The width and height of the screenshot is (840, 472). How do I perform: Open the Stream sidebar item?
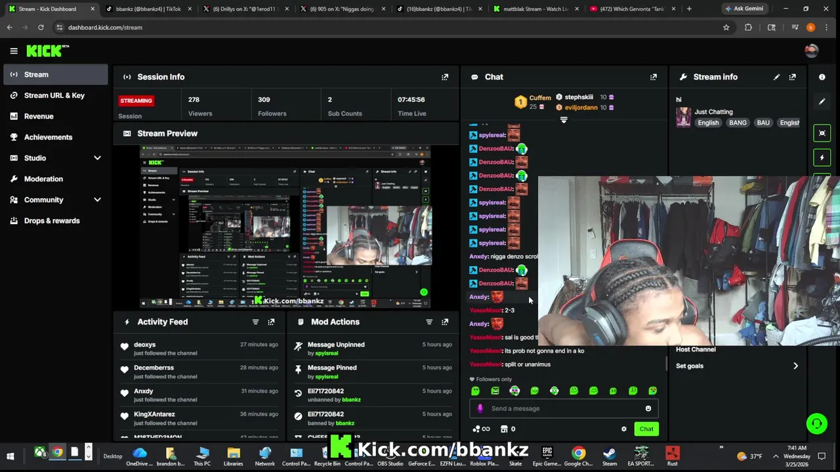(x=55, y=75)
